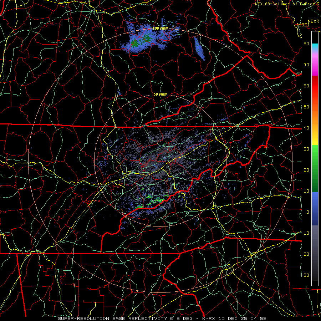Click the NEXR label above the color scale
The height and width of the screenshot is (321, 321).
[x=314, y=21]
